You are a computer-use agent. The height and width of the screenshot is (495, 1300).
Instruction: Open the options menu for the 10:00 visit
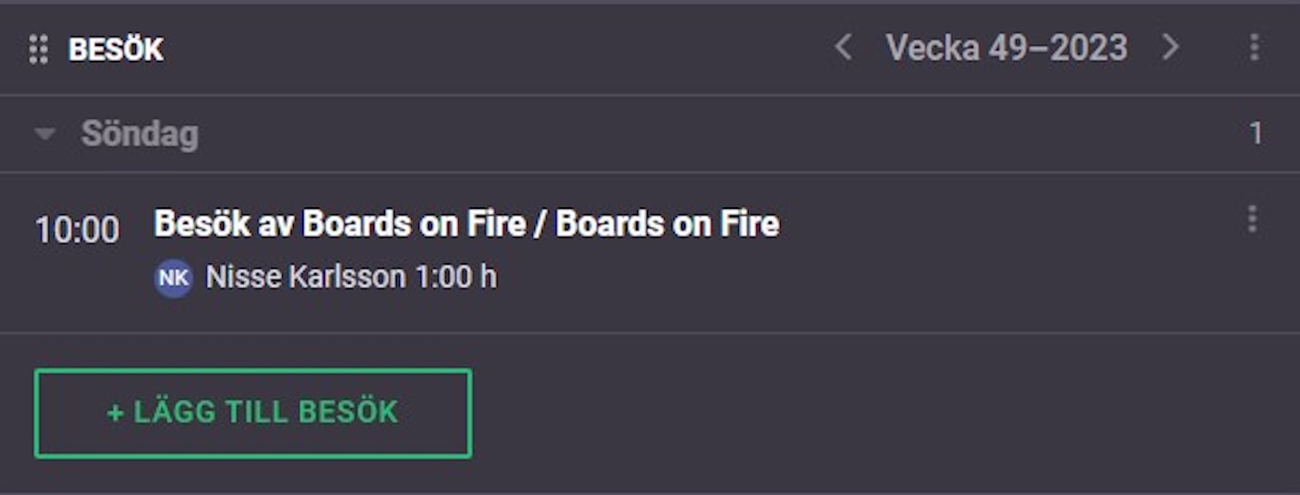click(1251, 219)
